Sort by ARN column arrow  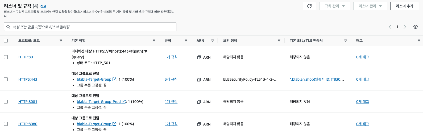(213, 41)
